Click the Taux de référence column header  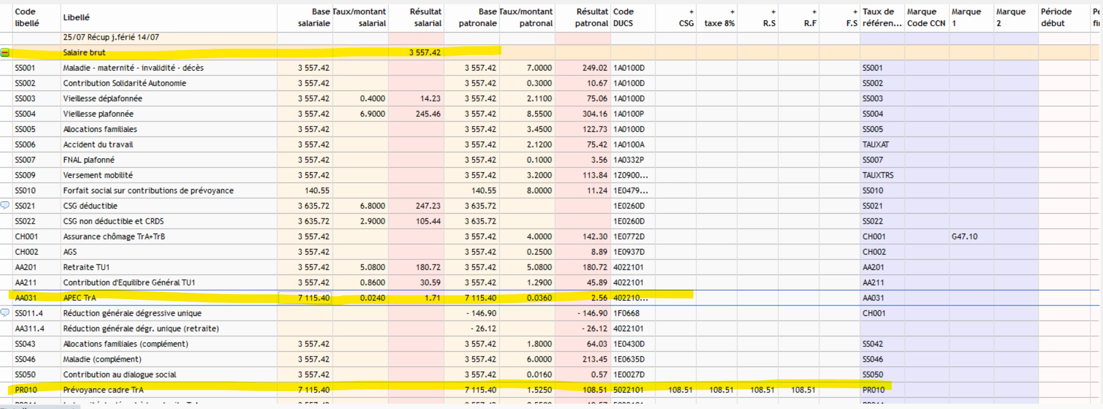[882, 18]
